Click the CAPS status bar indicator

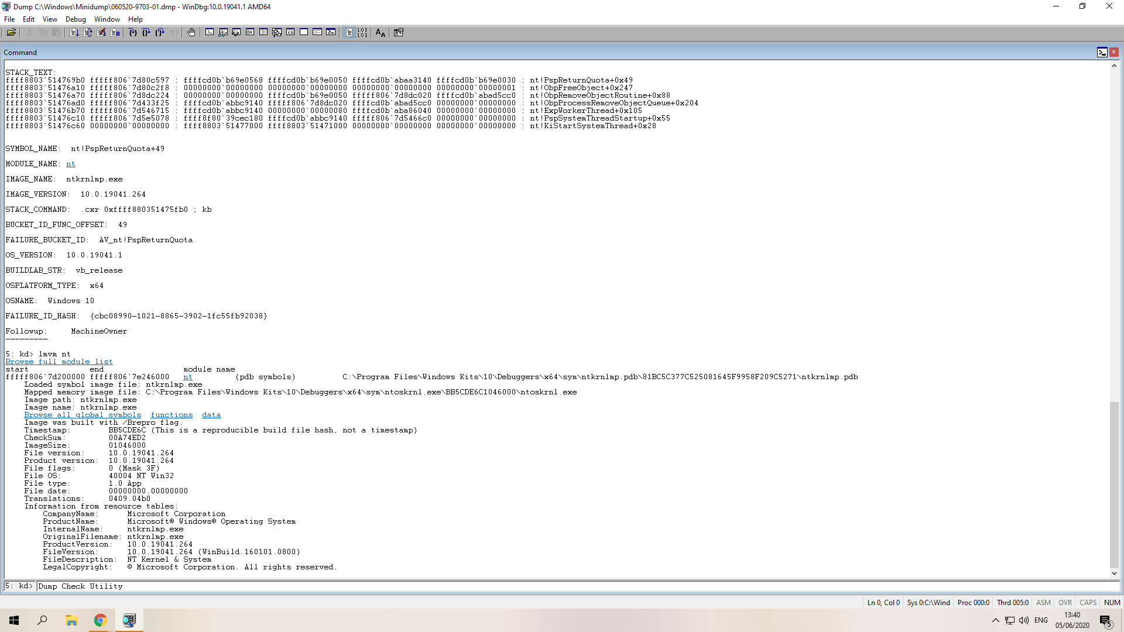coord(1088,602)
